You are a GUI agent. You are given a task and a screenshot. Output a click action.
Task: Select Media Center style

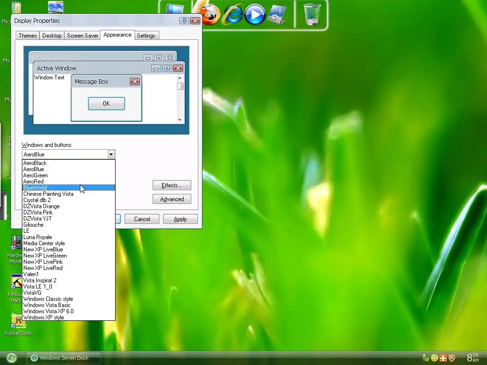[68, 243]
